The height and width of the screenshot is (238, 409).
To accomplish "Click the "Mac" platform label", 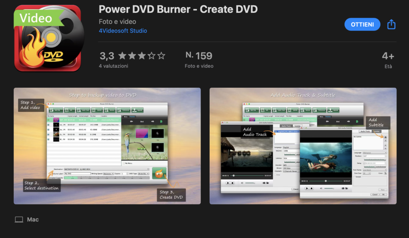I will pyautogui.click(x=33, y=220).
